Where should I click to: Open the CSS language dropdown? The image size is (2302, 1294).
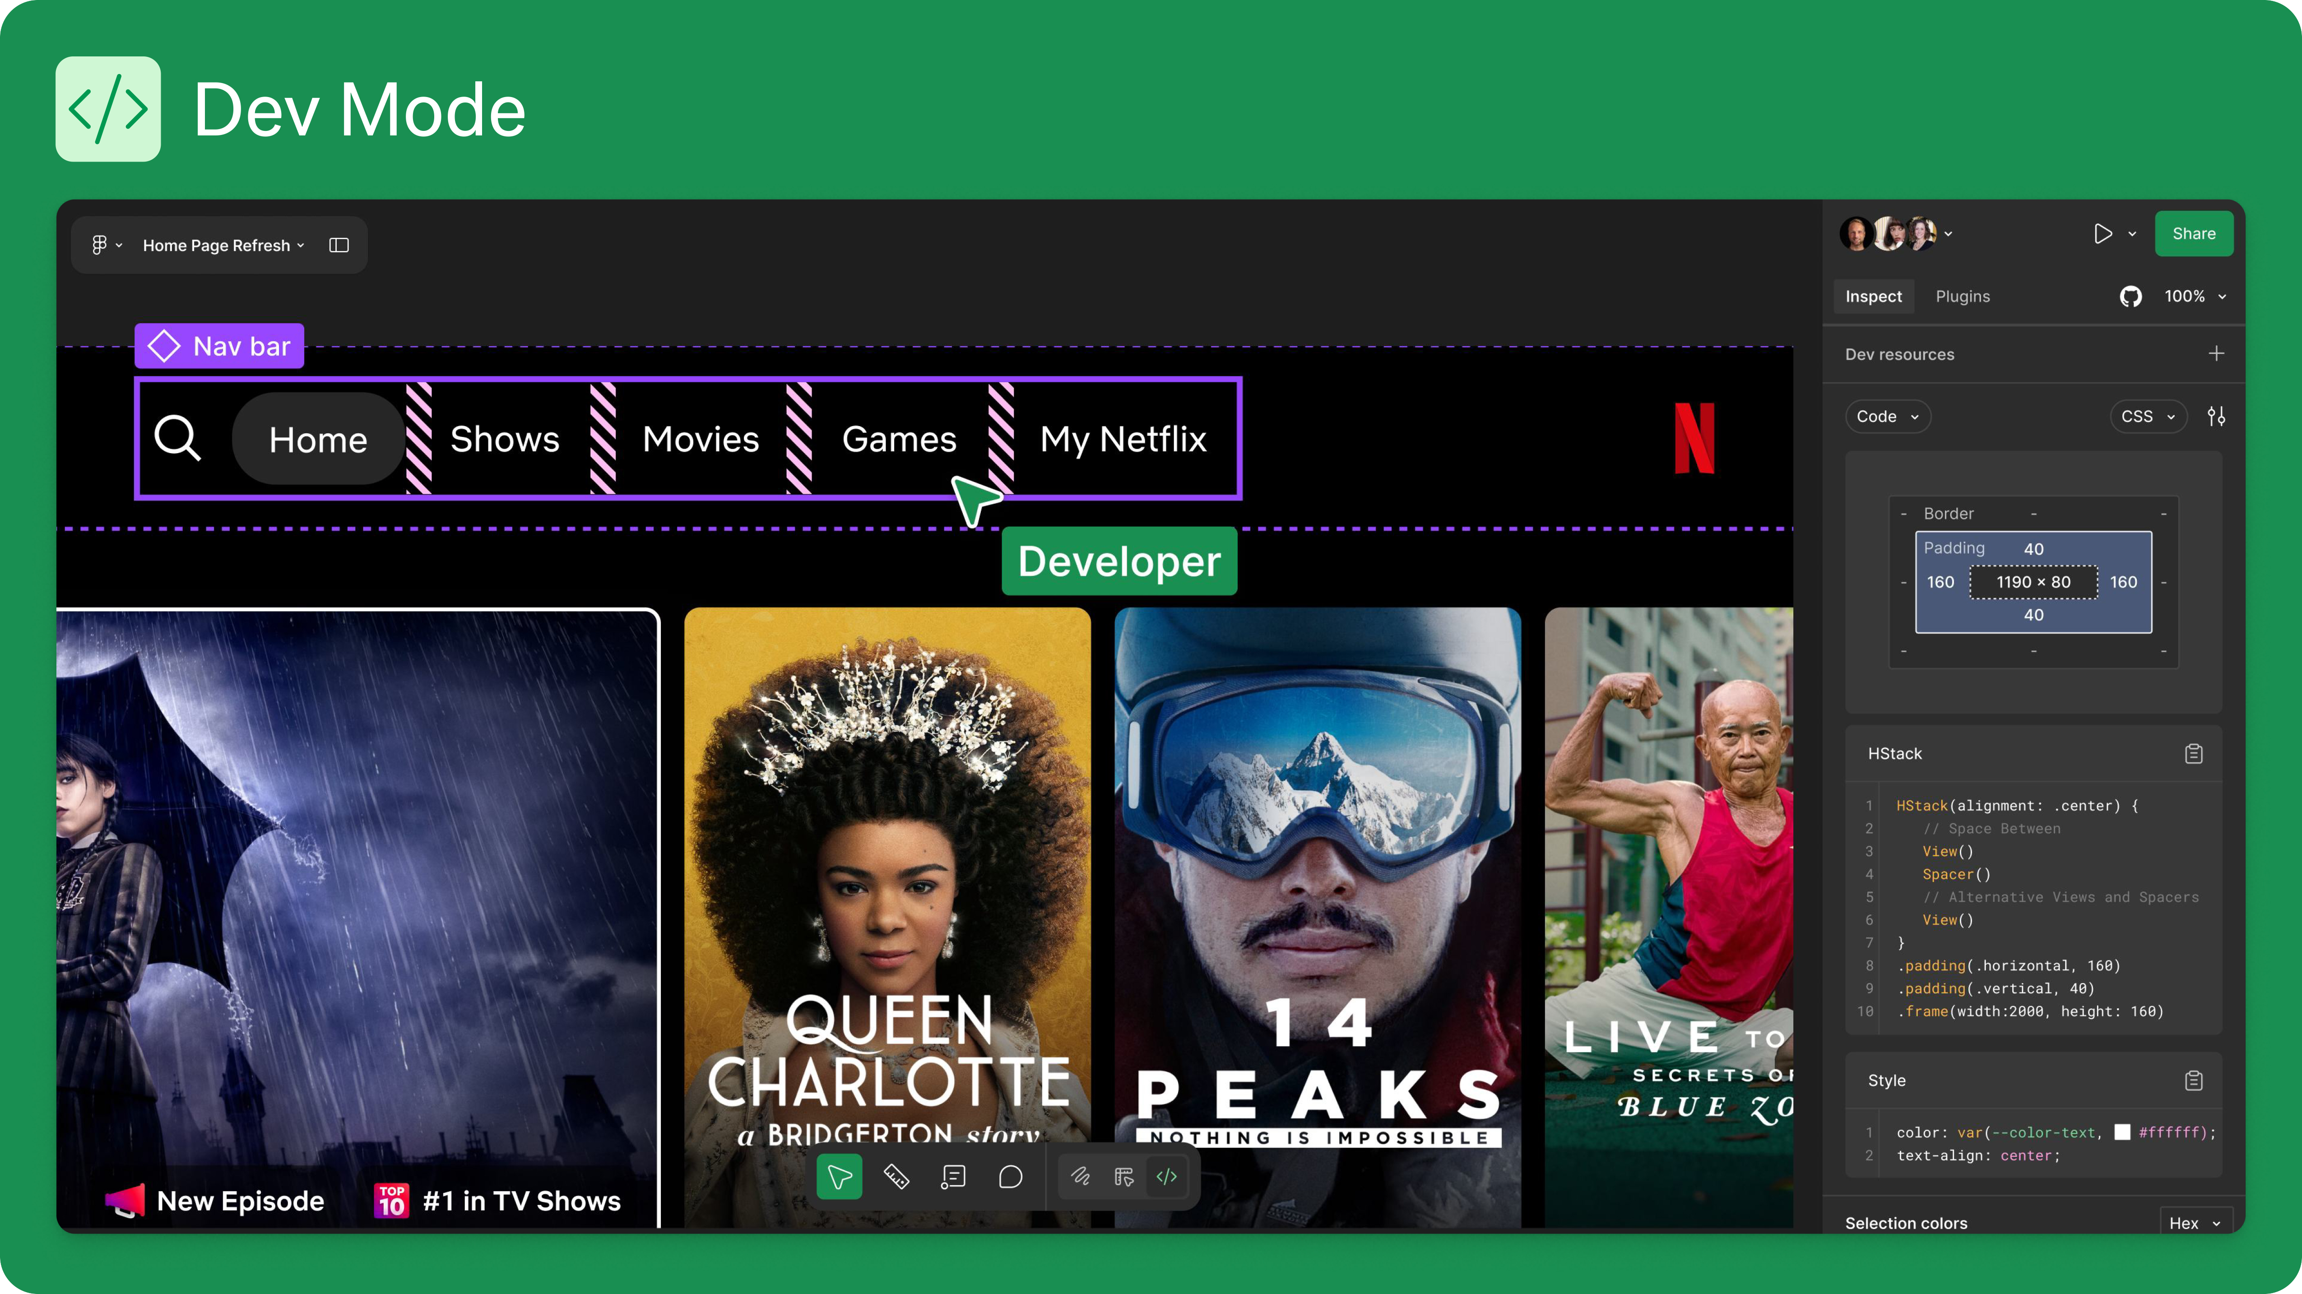2147,417
